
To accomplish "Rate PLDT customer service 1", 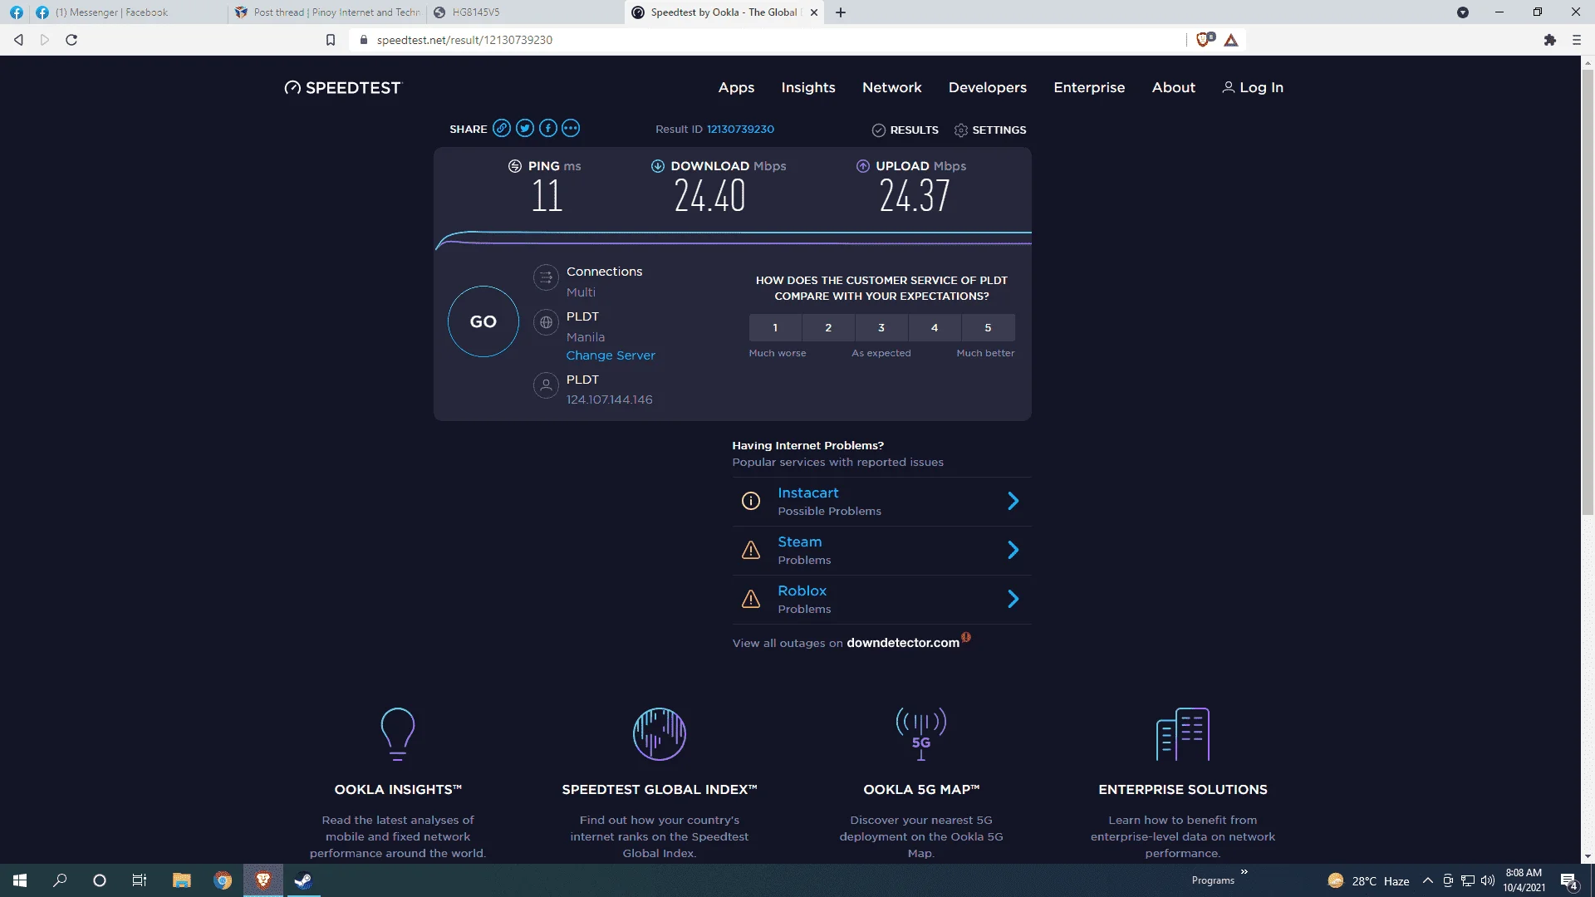I will pos(775,328).
